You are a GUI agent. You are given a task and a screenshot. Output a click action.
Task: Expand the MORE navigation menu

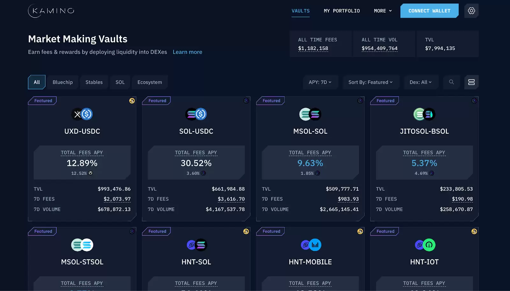point(383,11)
